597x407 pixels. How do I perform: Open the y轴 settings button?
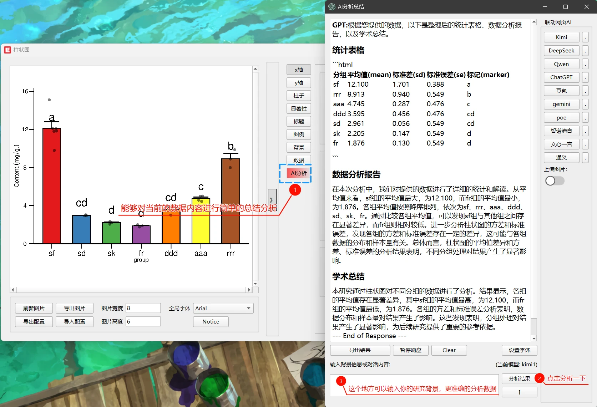pos(299,83)
